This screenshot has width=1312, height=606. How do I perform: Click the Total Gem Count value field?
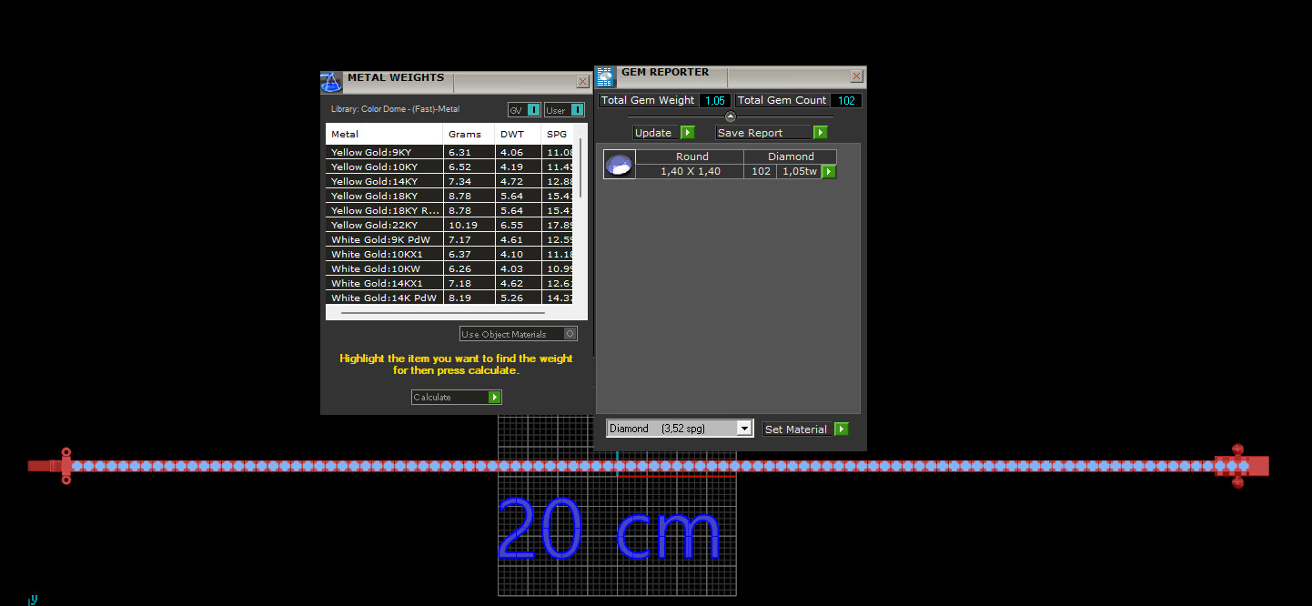[846, 100]
